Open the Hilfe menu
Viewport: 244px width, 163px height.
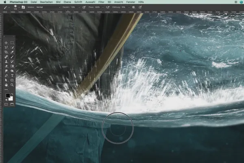click(141, 2)
